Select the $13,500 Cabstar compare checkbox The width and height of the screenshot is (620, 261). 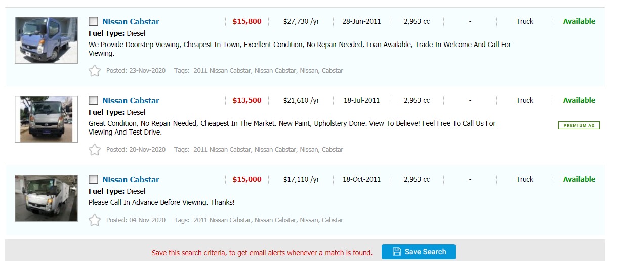click(x=93, y=100)
